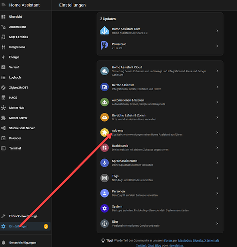Click the Studio Code Server icon
Image resolution: width=237 pixels, height=247 pixels.
[x=3, y=128]
